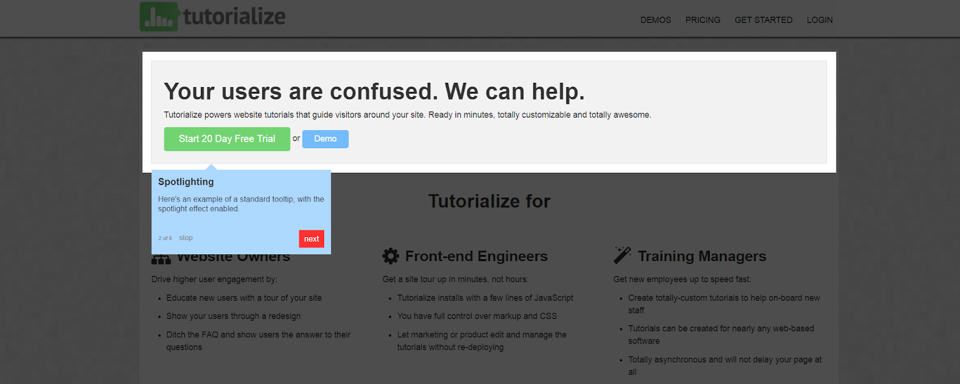
Task: Click the blue Demo button
Action: tap(325, 139)
